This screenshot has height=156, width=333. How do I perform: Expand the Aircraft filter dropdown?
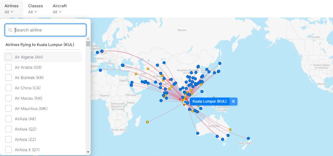[x=59, y=8]
